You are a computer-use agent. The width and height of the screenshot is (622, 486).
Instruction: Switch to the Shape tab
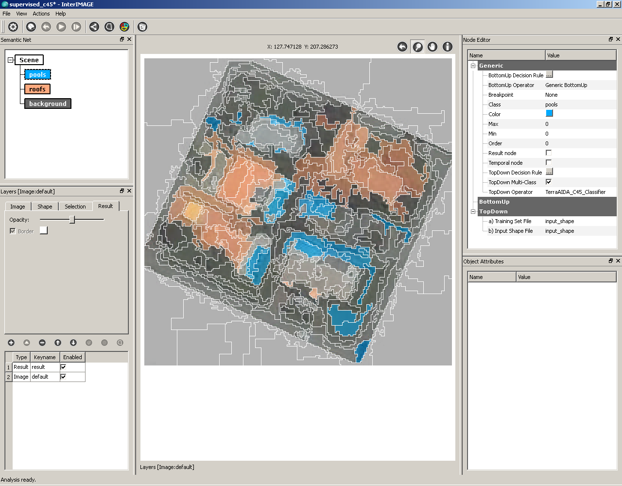(45, 207)
